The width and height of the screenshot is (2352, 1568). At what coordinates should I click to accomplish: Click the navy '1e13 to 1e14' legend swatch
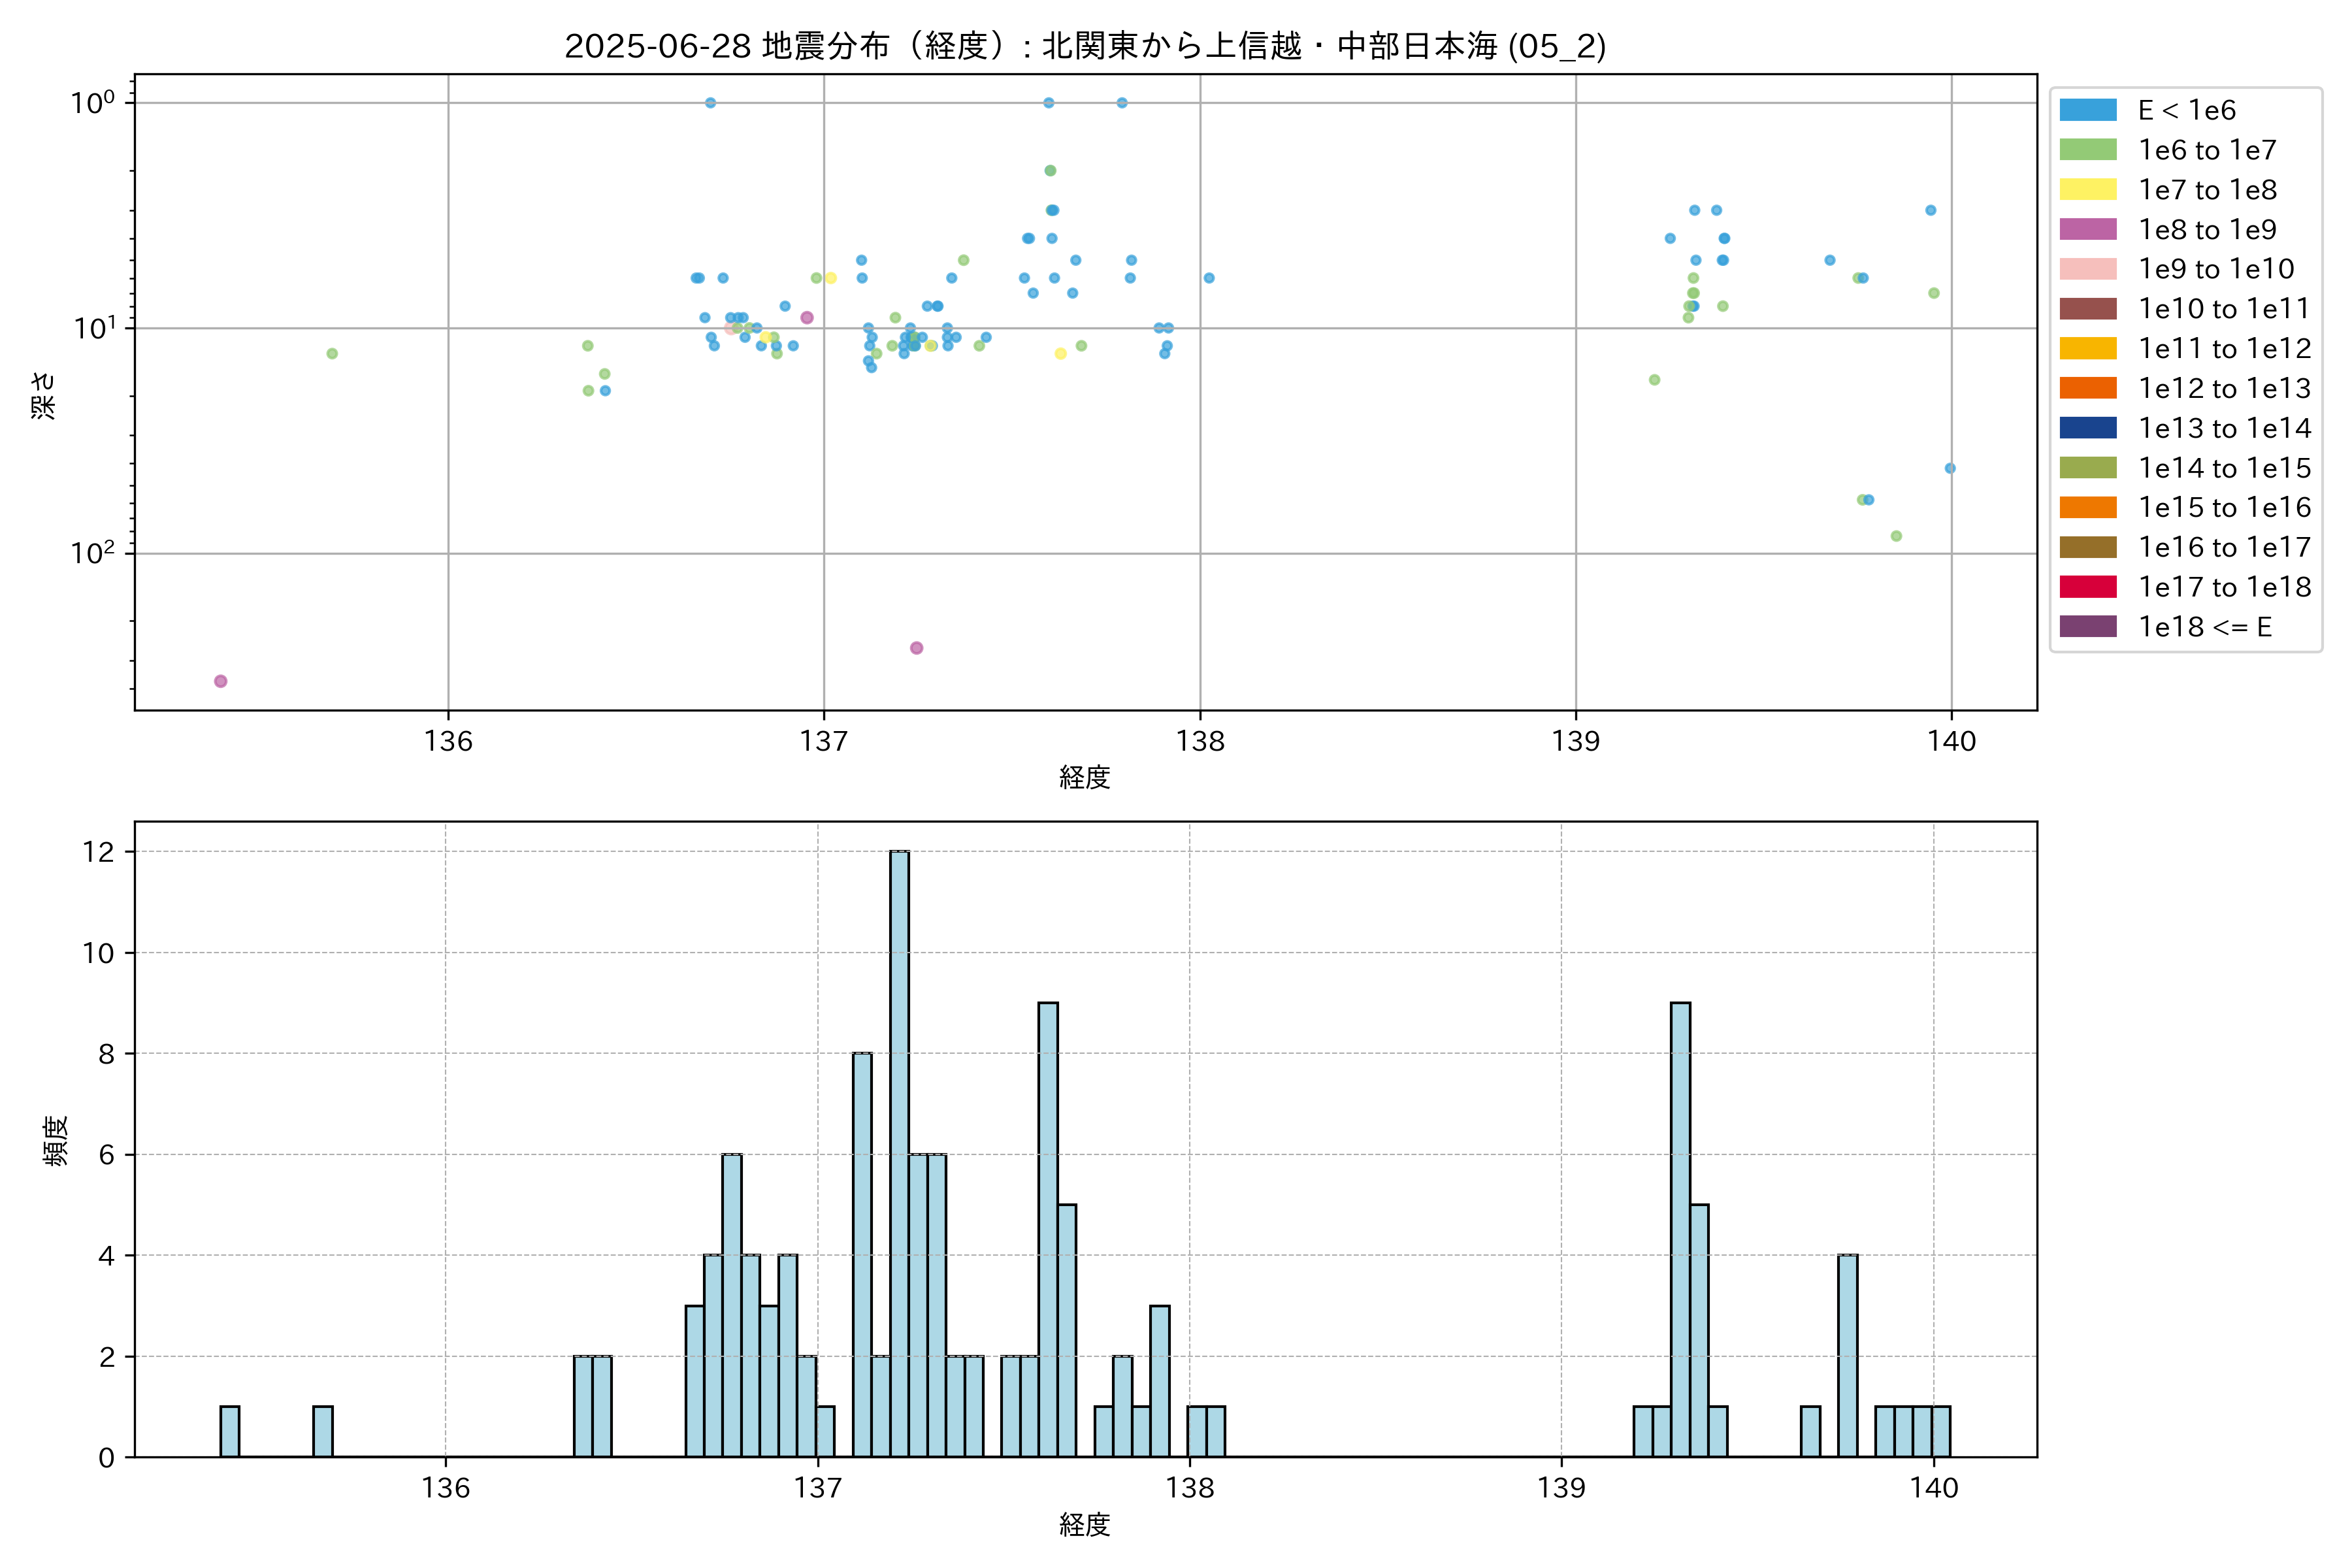2088,428
